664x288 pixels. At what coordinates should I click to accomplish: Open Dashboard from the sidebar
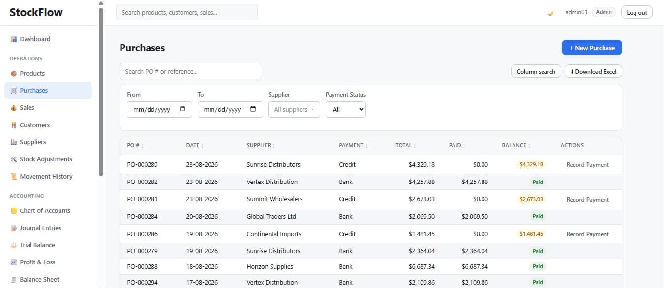click(x=48, y=39)
